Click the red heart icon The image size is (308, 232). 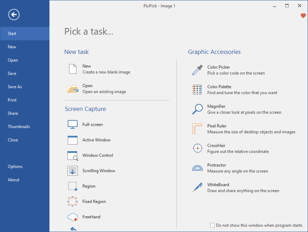(303, 16)
